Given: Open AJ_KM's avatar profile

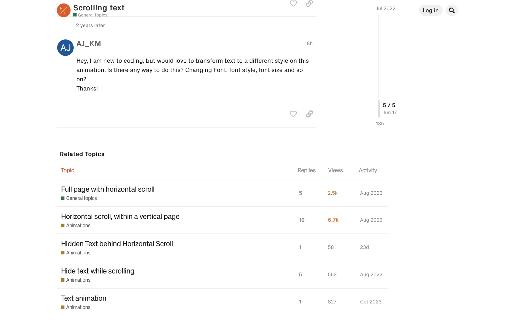Looking at the screenshot, I should [65, 48].
